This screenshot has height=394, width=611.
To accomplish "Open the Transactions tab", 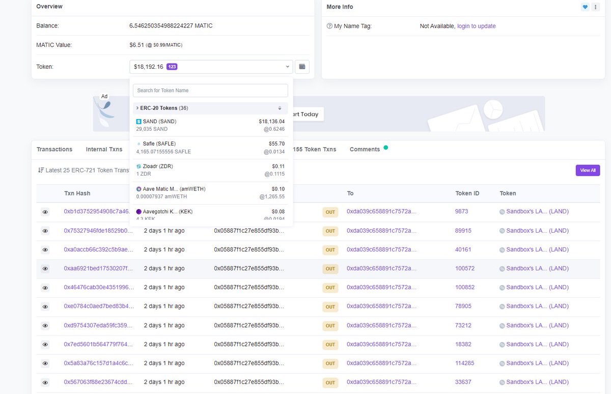I will click(54, 149).
